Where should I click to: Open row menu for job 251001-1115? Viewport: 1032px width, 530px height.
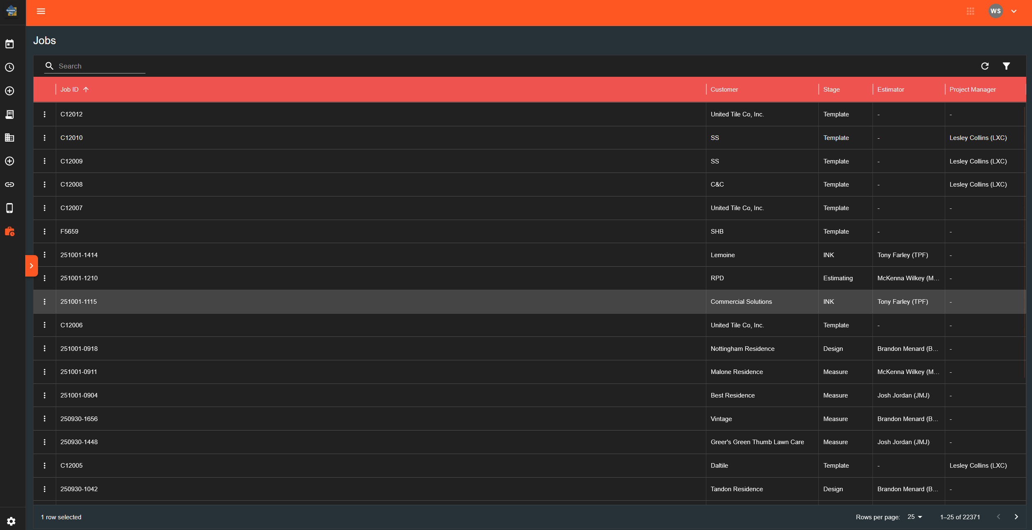[x=45, y=302]
